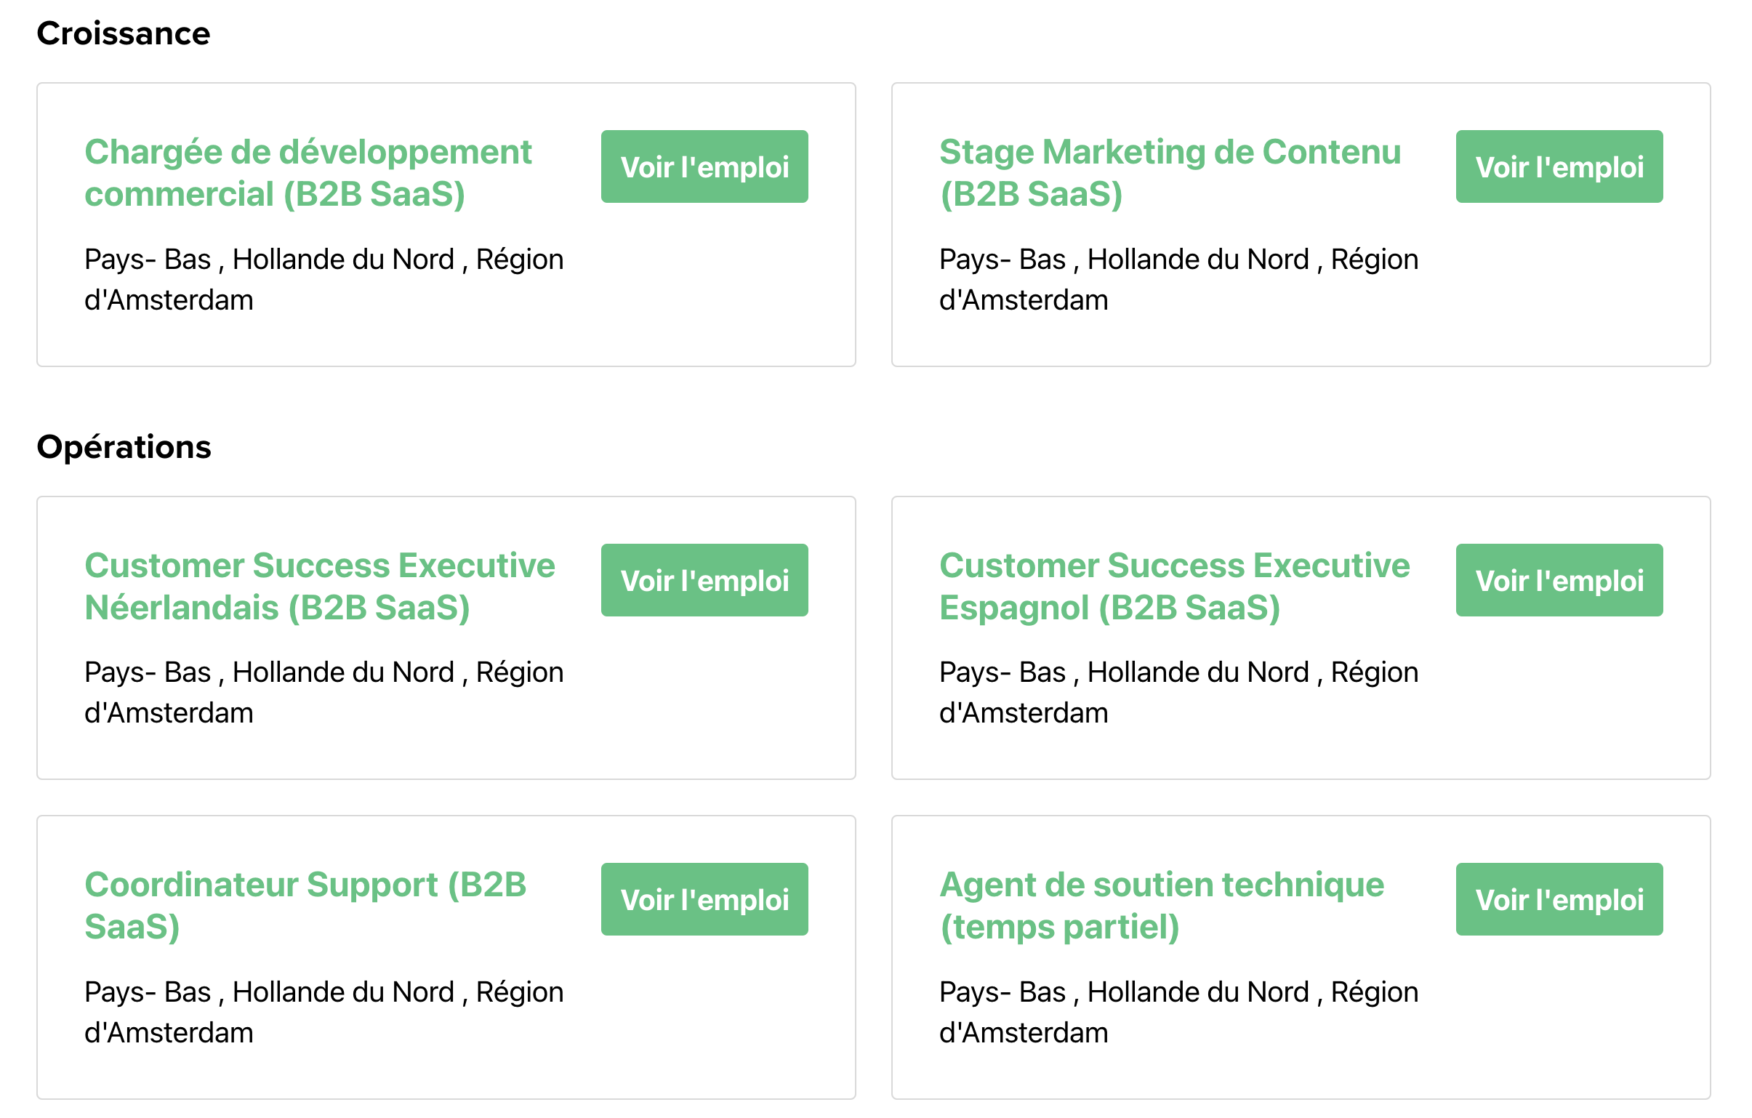Open the Customer Success Executive Néerlandais job title
Image resolution: width=1752 pixels, height=1118 pixels.
point(320,585)
